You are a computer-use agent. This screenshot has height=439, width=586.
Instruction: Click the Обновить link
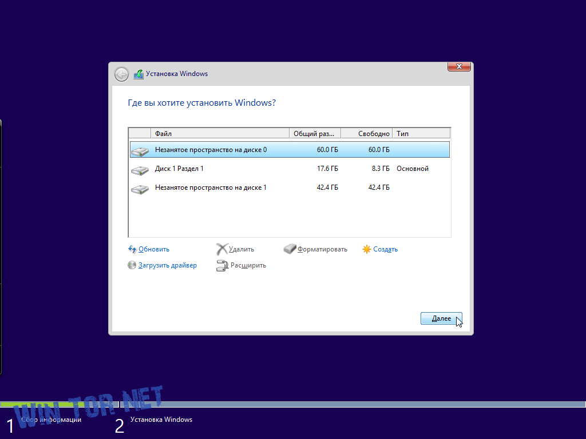[154, 249]
